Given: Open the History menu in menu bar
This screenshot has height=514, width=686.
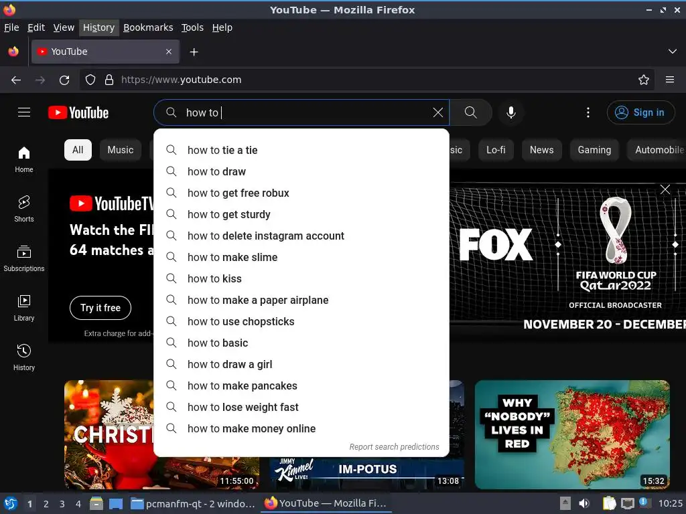Looking at the screenshot, I should point(99,27).
